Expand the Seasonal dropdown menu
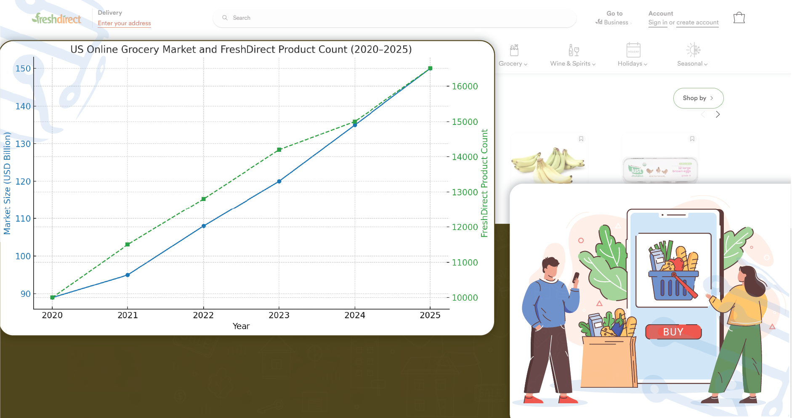This screenshot has height=418, width=792. [x=692, y=64]
